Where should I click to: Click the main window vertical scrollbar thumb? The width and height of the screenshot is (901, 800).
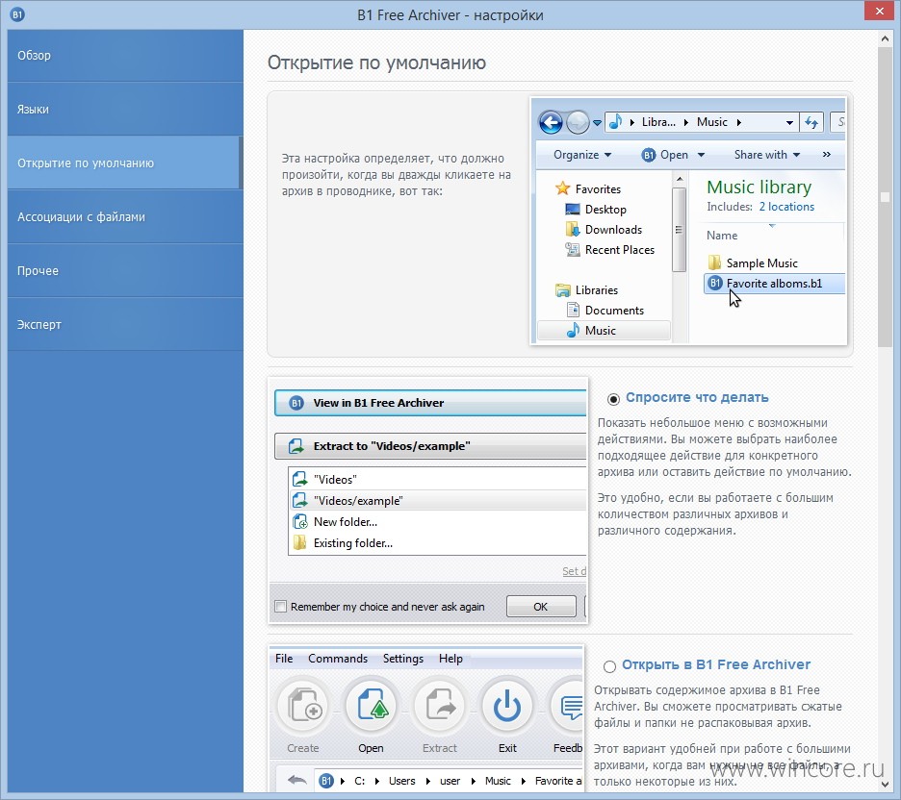(885, 197)
